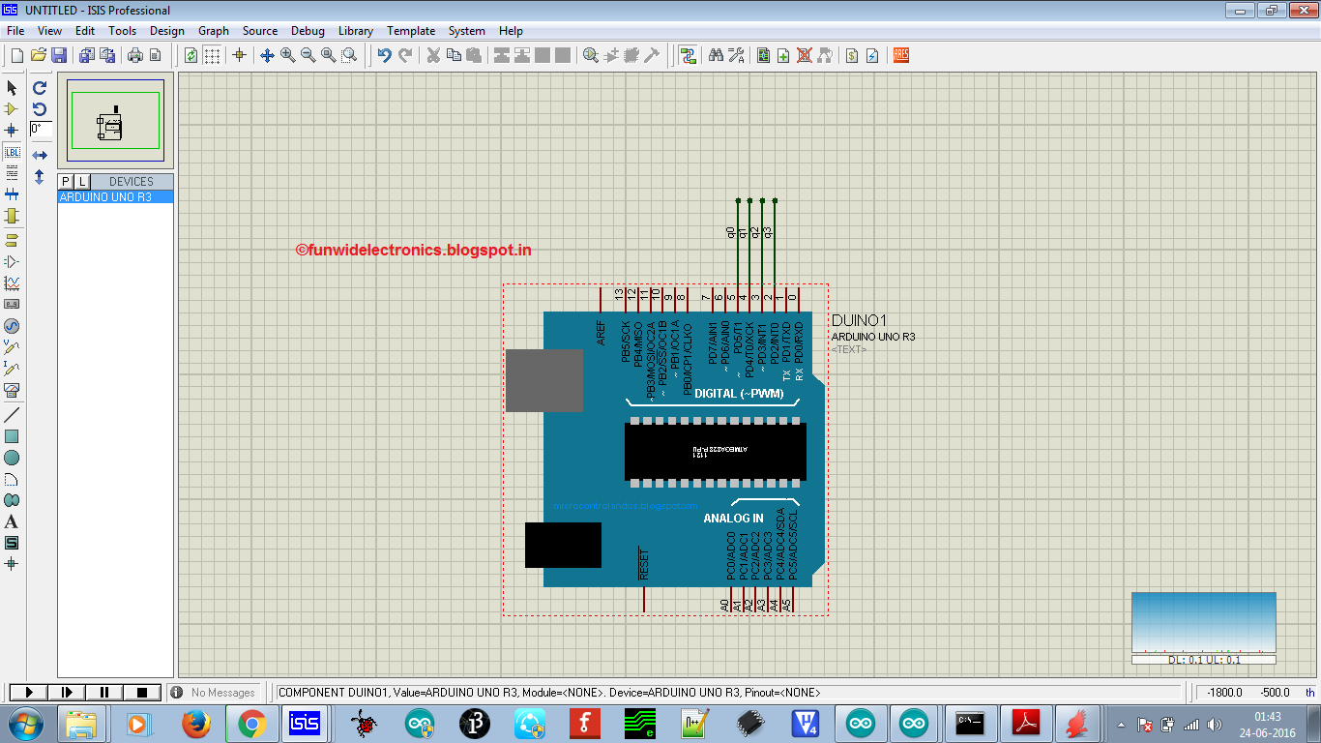The width and height of the screenshot is (1321, 743).
Task: Select Tape Recorder Mode
Action: (13, 304)
